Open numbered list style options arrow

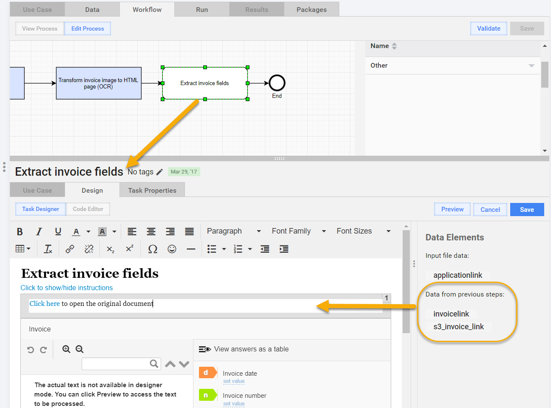click(x=250, y=249)
